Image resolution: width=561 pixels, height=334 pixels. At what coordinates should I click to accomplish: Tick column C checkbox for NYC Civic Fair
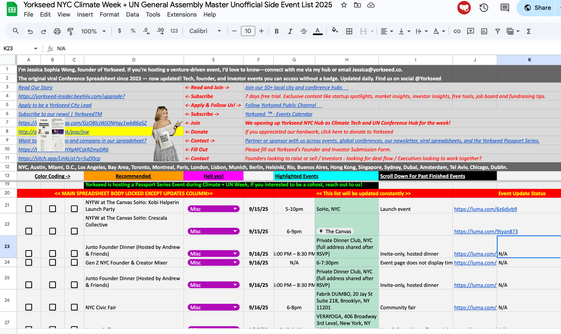(x=74, y=307)
